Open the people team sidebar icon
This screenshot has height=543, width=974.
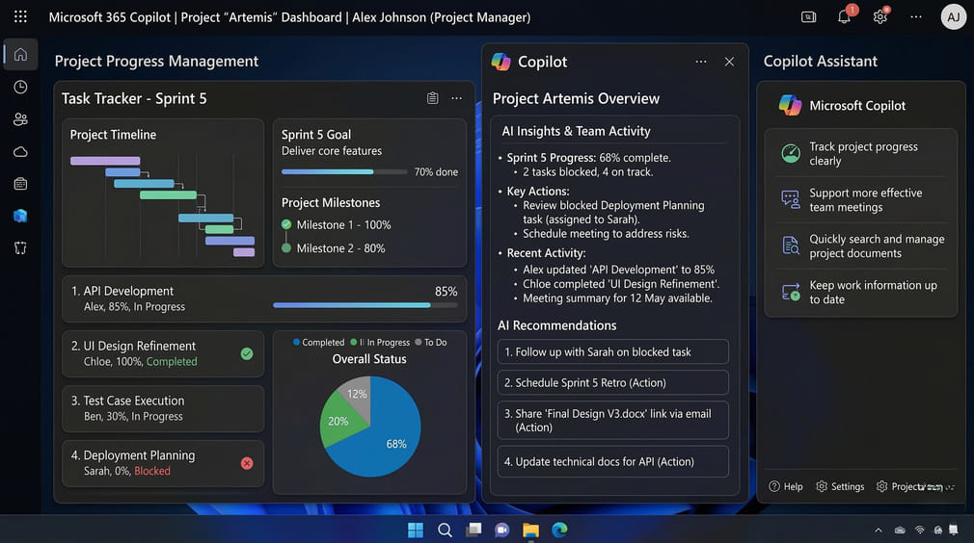tap(20, 119)
